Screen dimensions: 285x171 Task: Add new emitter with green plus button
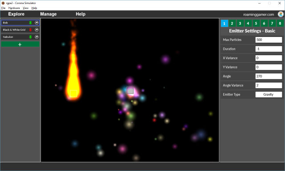pyautogui.click(x=20, y=44)
